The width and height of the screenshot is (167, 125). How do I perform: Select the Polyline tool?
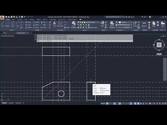pyautogui.click(x=7, y=24)
